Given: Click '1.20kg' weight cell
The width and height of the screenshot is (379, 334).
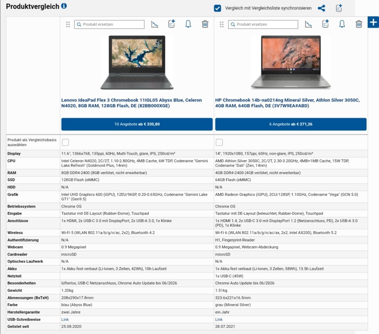Looking at the screenshot, I should [x=67, y=290].
